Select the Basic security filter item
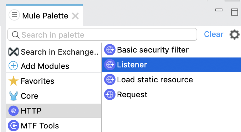This screenshot has width=241, height=132. 171,50
